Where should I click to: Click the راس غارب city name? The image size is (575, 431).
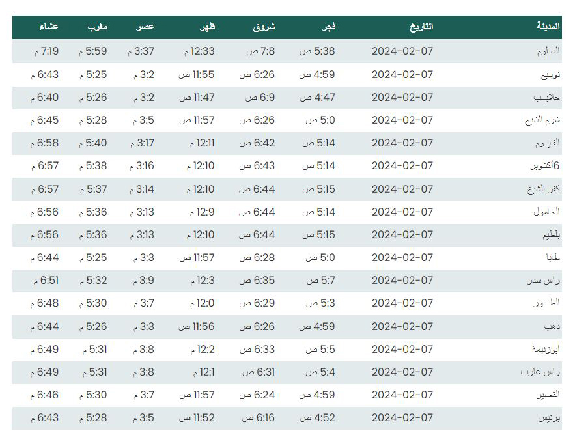click(x=540, y=372)
